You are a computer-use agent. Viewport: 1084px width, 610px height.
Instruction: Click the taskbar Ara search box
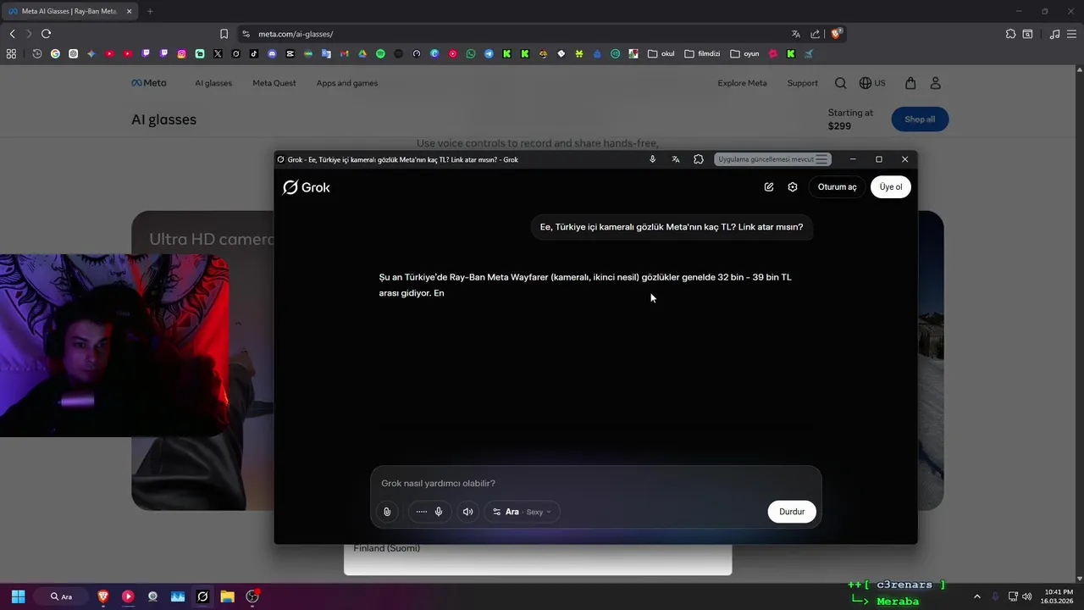pos(62,596)
